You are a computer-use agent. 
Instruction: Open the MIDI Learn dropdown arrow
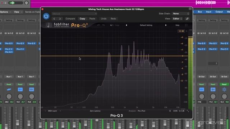click(60, 111)
